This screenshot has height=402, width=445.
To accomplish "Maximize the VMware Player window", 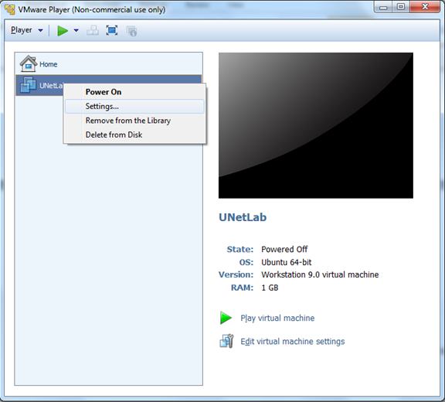I will [x=401, y=7].
